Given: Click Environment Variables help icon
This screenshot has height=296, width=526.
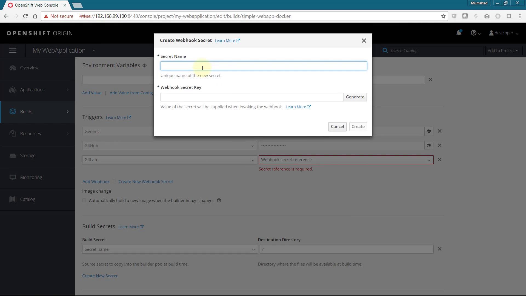Looking at the screenshot, I should (144, 66).
